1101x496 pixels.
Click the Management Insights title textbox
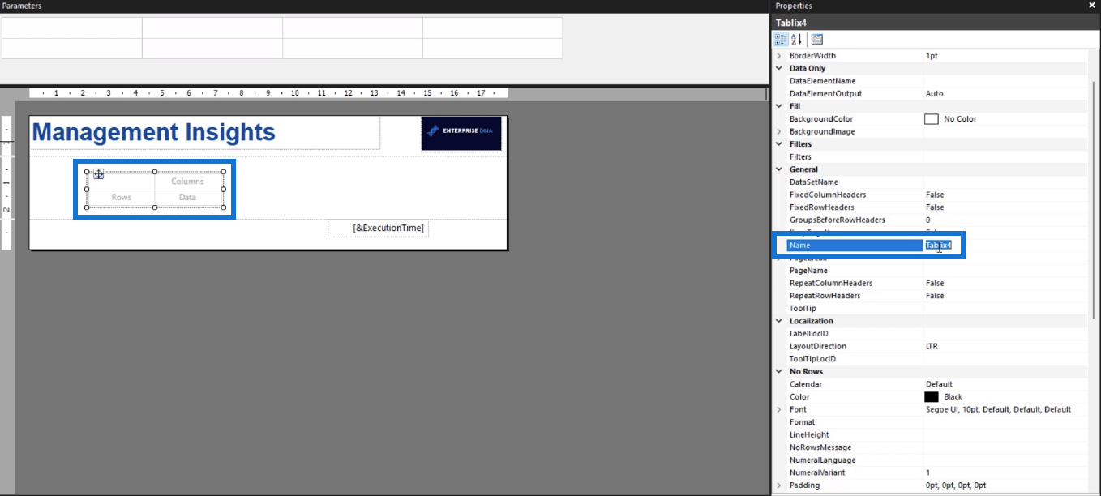pos(205,133)
